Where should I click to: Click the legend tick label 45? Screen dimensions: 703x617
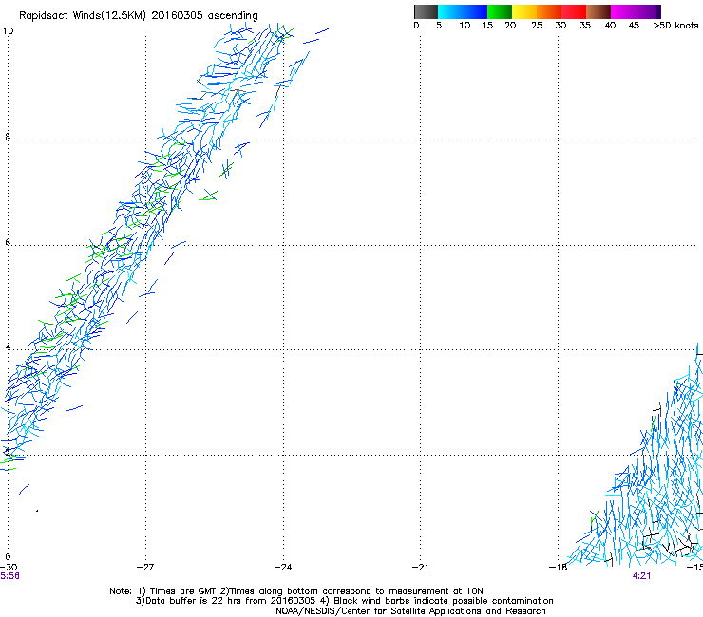point(634,26)
